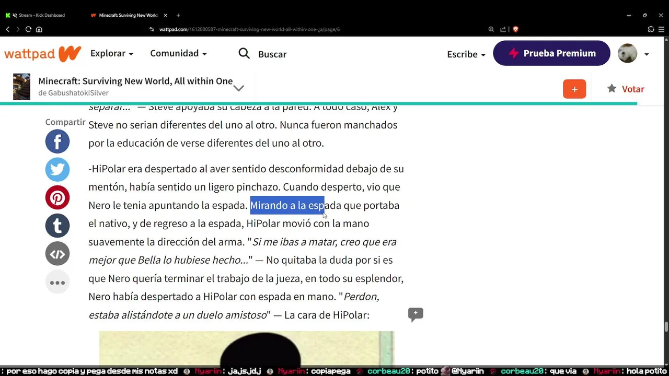
Task: Click the Buscar search field
Action: [272, 54]
